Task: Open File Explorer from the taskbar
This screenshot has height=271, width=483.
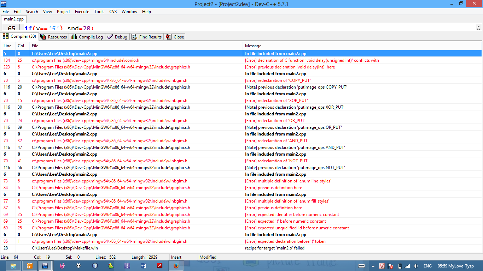Action: point(13,266)
